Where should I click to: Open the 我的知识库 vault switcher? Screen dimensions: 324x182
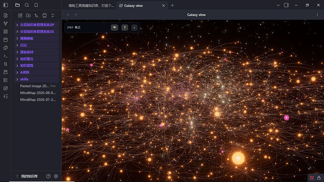[27, 176]
